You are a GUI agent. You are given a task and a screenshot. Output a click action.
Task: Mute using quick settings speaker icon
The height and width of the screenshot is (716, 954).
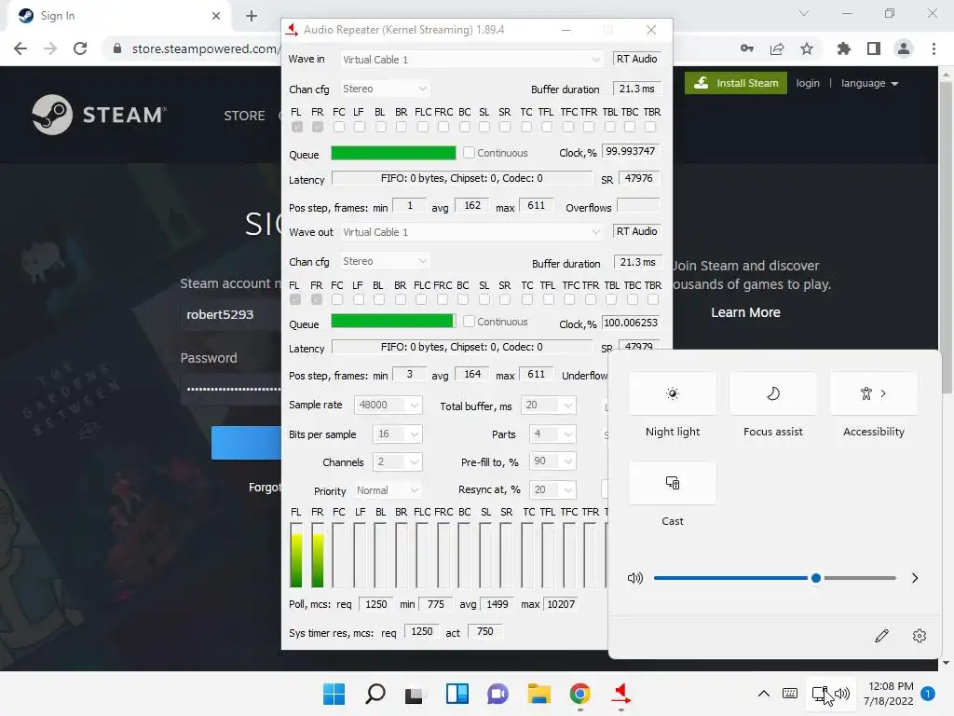click(634, 578)
